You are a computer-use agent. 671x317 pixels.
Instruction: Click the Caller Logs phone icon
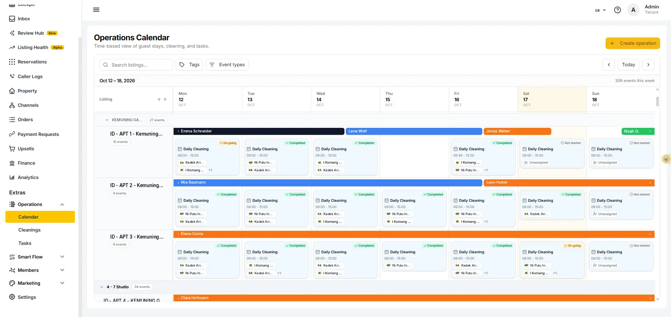tap(12, 76)
